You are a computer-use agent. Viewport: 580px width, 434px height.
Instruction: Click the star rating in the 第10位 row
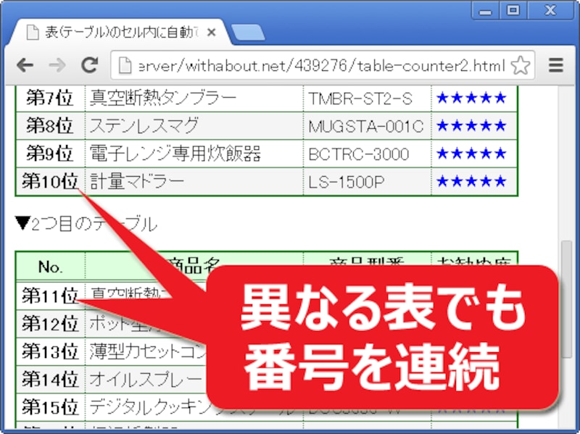pos(471,182)
